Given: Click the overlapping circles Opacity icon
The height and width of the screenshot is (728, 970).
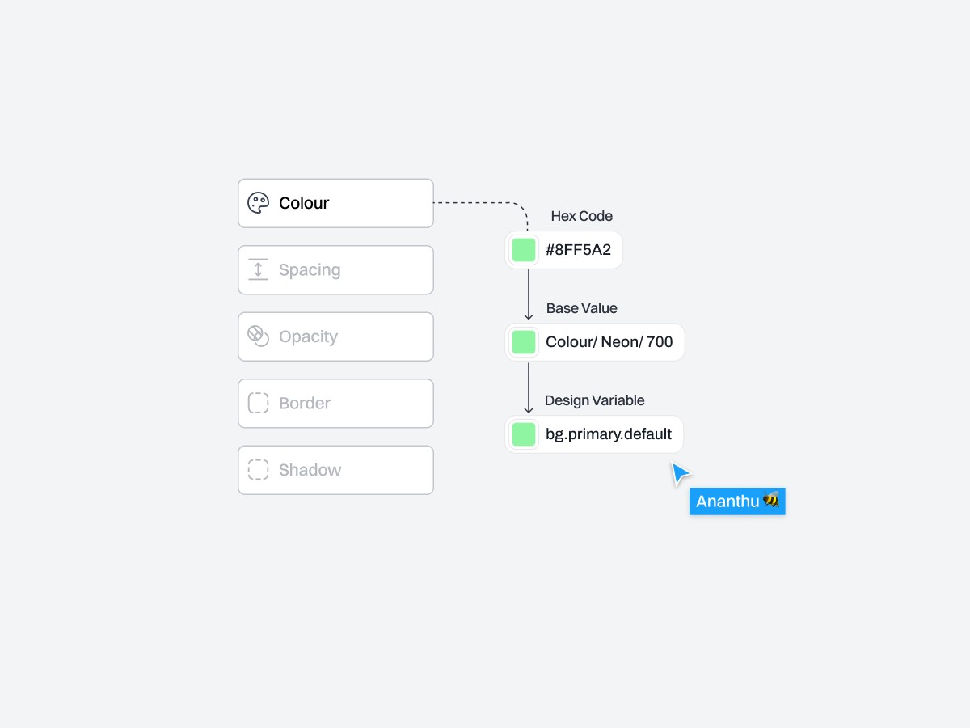Looking at the screenshot, I should point(258,336).
